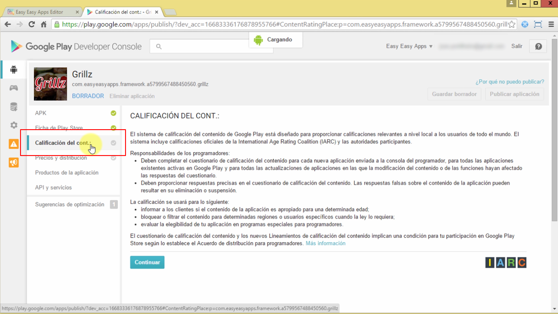Screen dimensions: 558x314
Task: Click Eliminar aplicación link
Action: pos(132,96)
